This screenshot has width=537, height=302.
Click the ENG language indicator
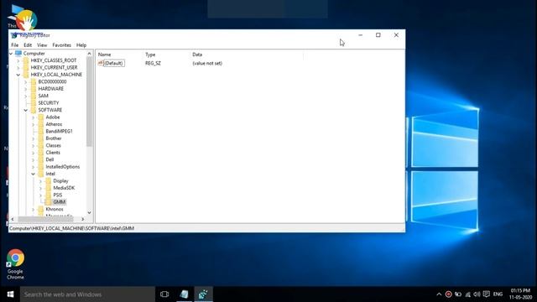tap(498, 294)
